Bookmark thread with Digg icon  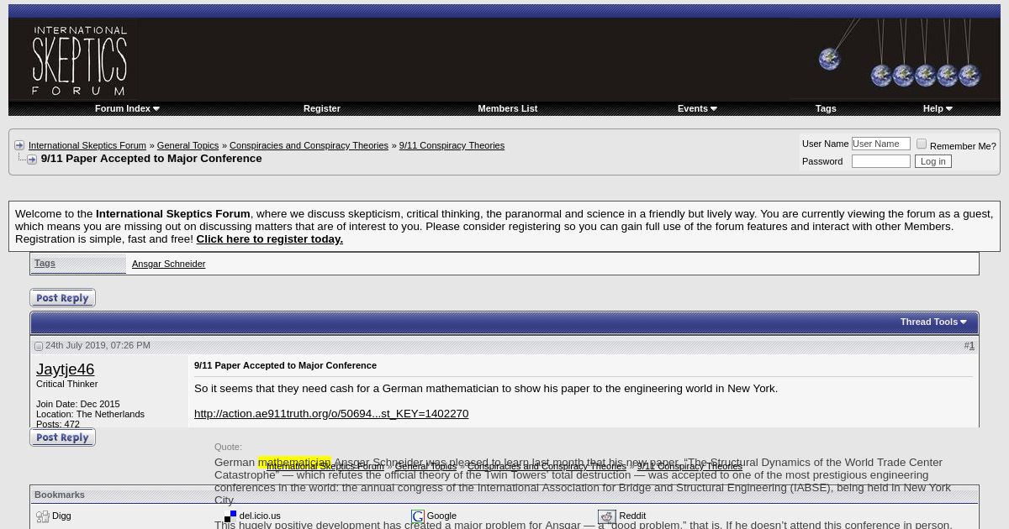point(43,516)
